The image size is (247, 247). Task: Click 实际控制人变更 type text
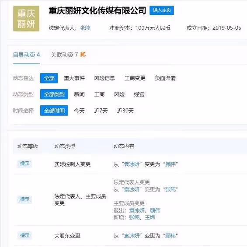(x=73, y=164)
